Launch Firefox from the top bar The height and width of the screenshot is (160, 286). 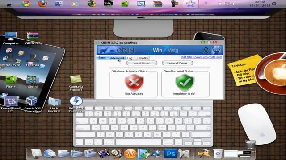pyautogui.click(x=42, y=4)
